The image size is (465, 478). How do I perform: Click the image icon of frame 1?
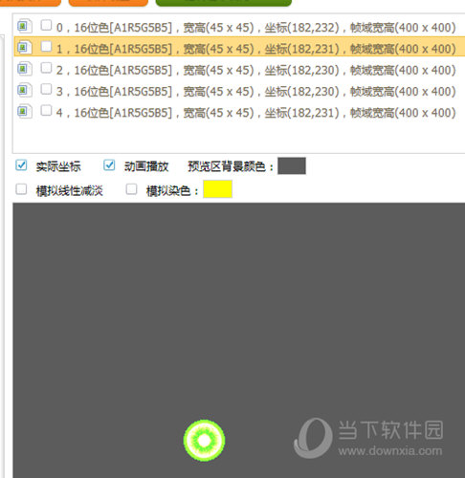click(24, 48)
